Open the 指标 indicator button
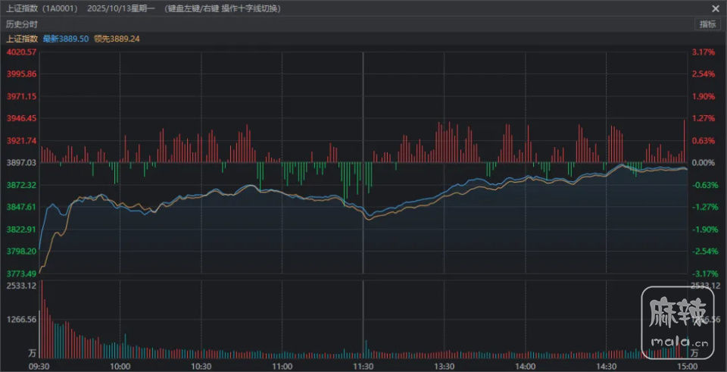 (x=707, y=24)
